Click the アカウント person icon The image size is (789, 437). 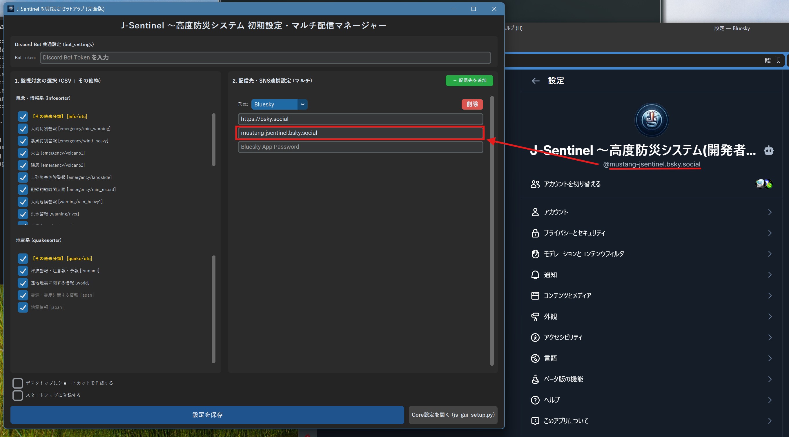535,212
